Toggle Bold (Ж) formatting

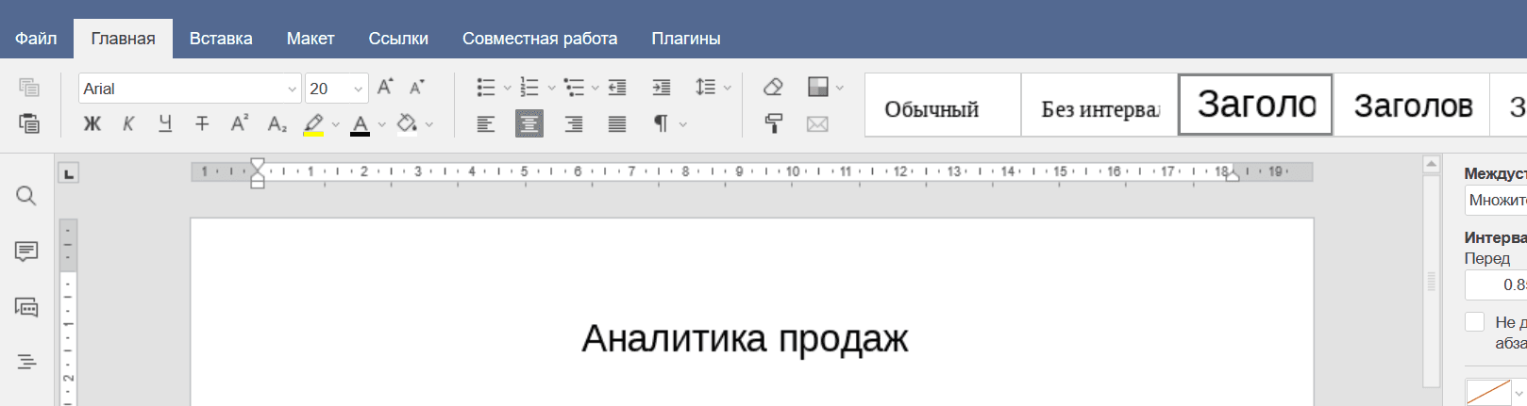tap(92, 123)
